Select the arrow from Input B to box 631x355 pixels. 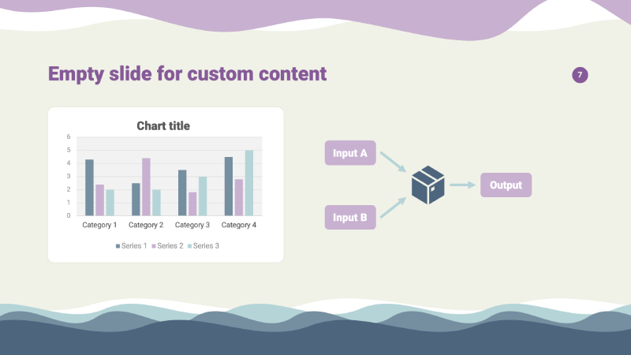pos(392,208)
